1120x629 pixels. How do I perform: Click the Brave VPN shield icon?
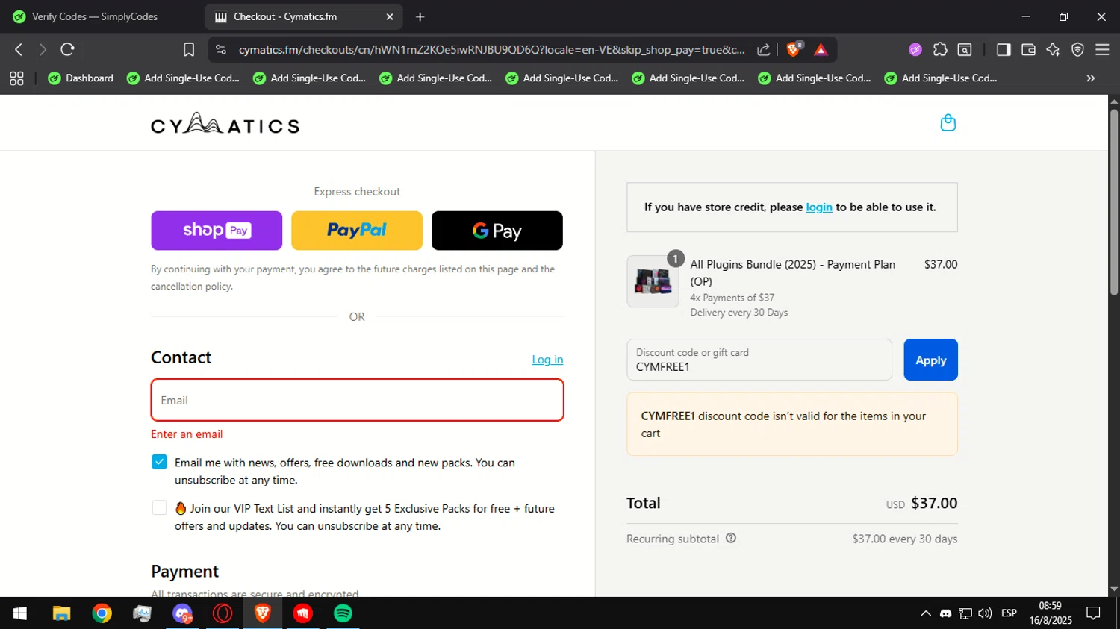point(1077,49)
